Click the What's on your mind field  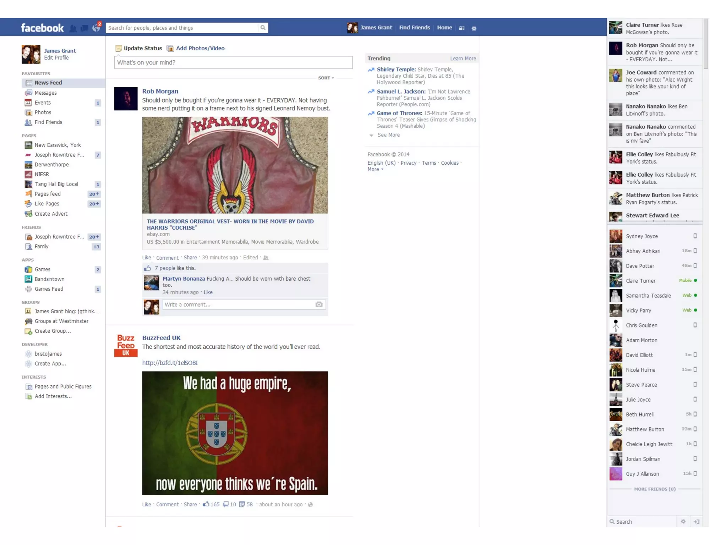(x=233, y=62)
